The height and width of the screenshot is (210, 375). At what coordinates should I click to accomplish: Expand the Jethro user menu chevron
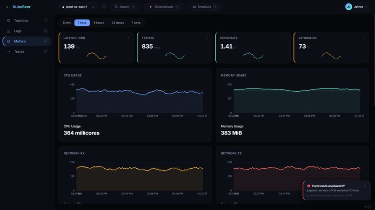point(366,7)
